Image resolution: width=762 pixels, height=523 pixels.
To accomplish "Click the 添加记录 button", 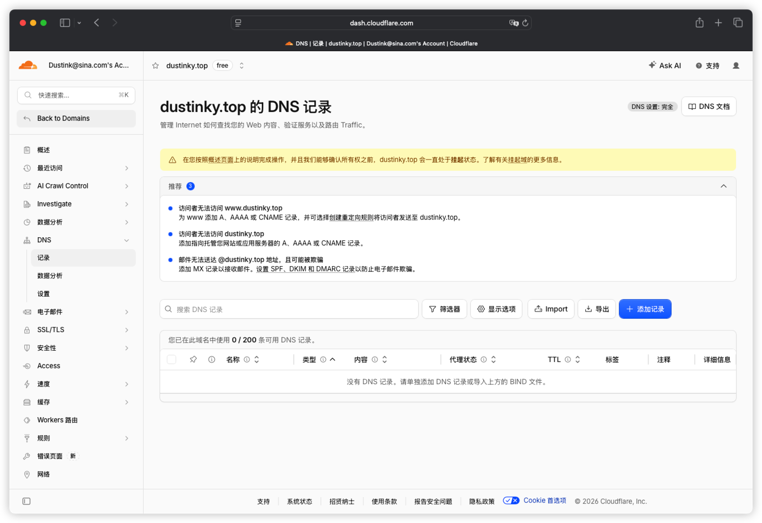I will [645, 309].
